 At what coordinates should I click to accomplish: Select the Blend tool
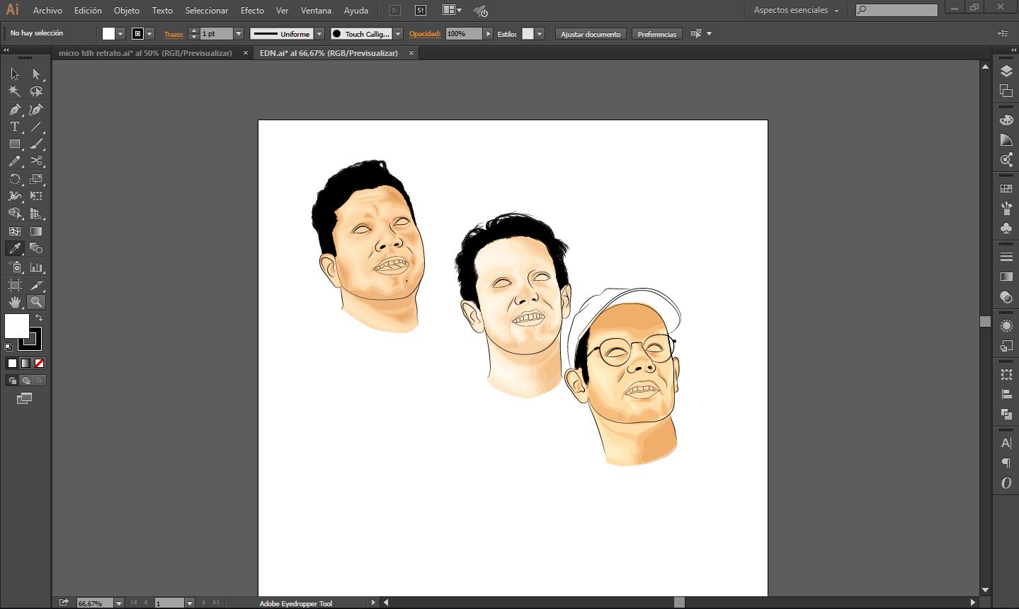point(36,248)
